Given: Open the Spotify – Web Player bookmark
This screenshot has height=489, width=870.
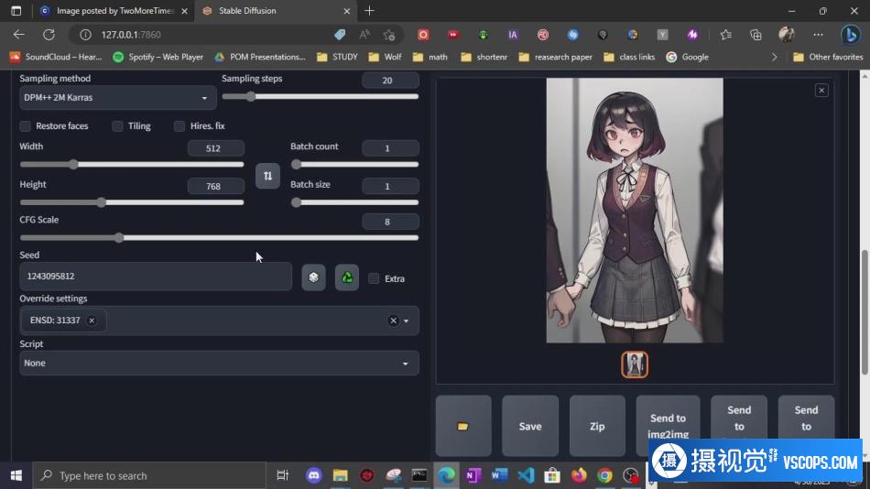Looking at the screenshot, I should pyautogui.click(x=158, y=57).
